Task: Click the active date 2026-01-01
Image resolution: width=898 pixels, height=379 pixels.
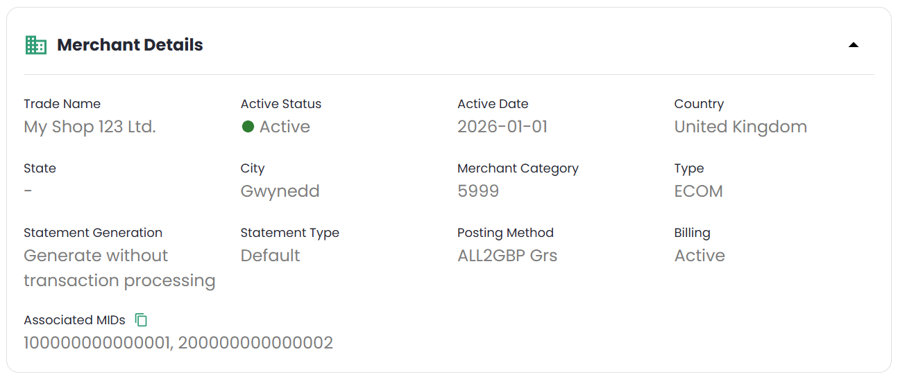Action: pos(502,127)
